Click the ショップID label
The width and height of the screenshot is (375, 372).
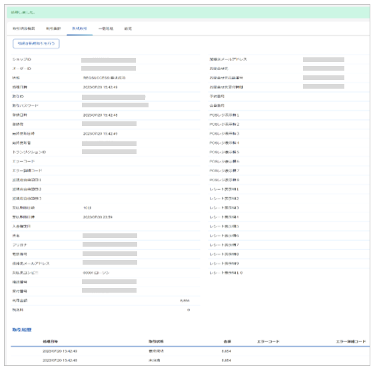click(22, 59)
